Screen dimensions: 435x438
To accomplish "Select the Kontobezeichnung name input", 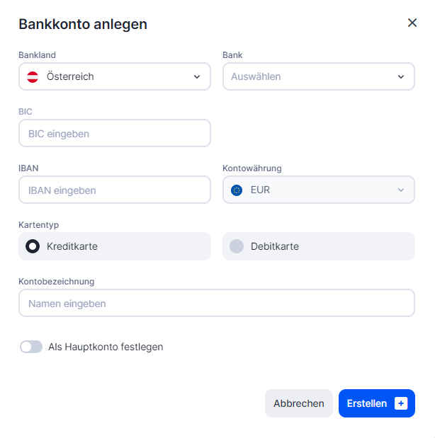I will click(x=217, y=303).
